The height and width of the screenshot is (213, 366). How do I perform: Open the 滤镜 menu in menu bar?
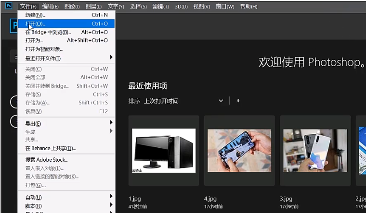click(x=160, y=6)
